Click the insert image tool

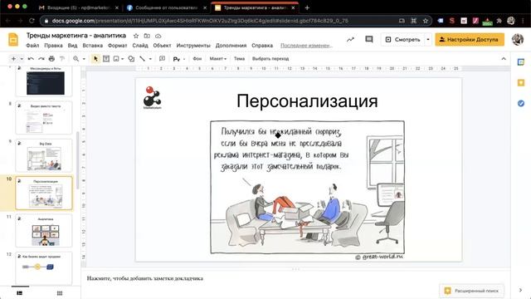click(116, 59)
